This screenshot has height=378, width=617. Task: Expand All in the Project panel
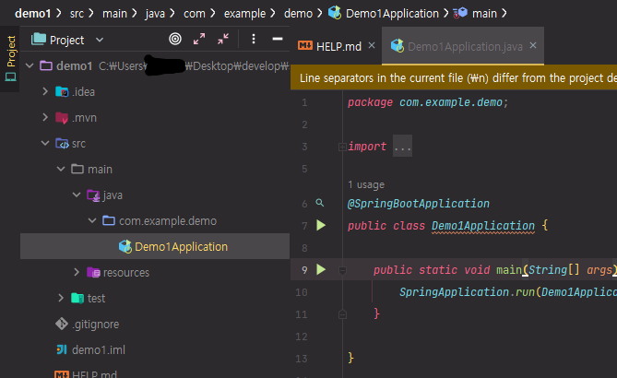point(199,39)
